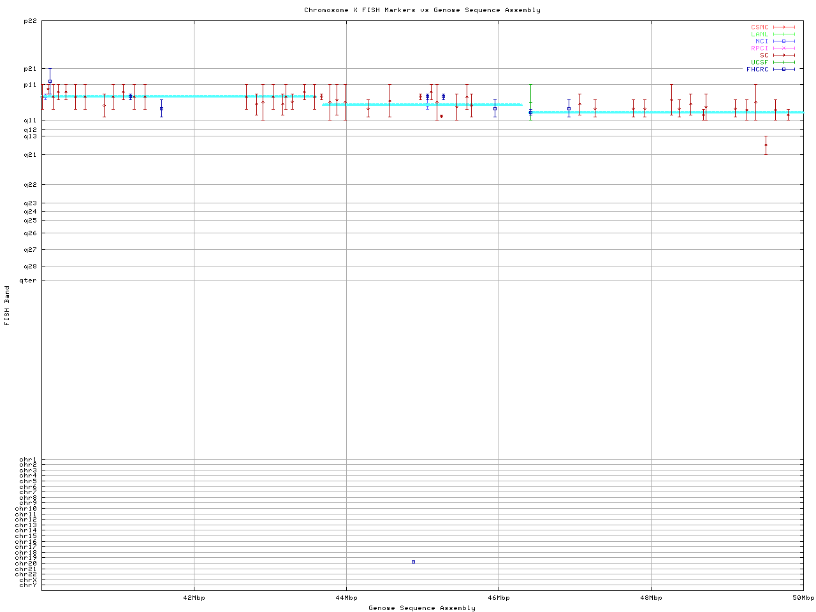Click the RPCI legend marker sample
The height and width of the screenshot is (612, 816).
click(783, 48)
